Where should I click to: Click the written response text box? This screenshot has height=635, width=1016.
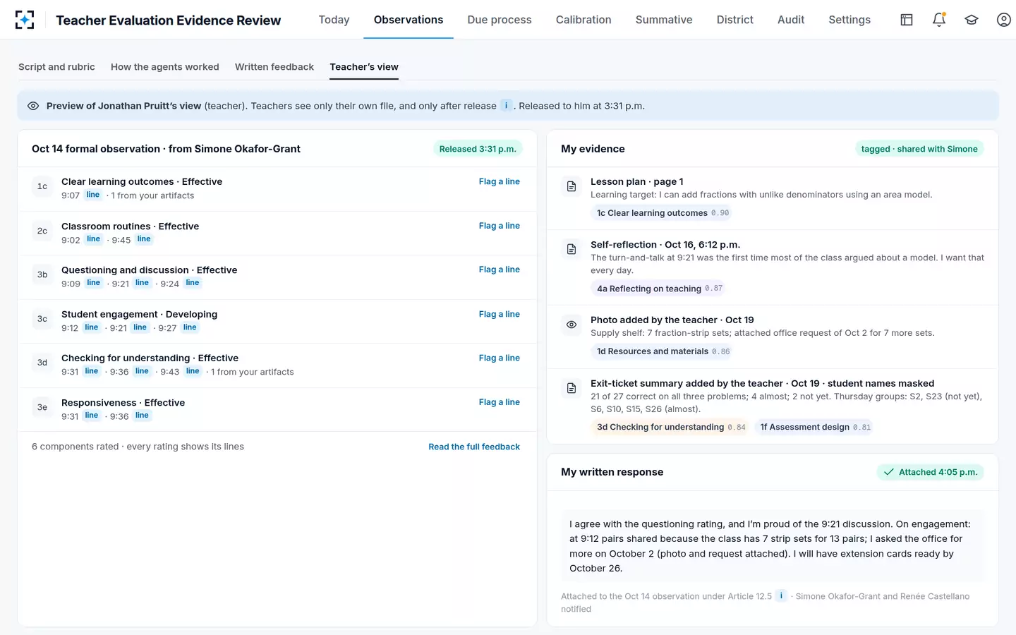[x=772, y=546]
